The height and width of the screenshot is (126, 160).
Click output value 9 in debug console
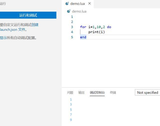[71, 120]
